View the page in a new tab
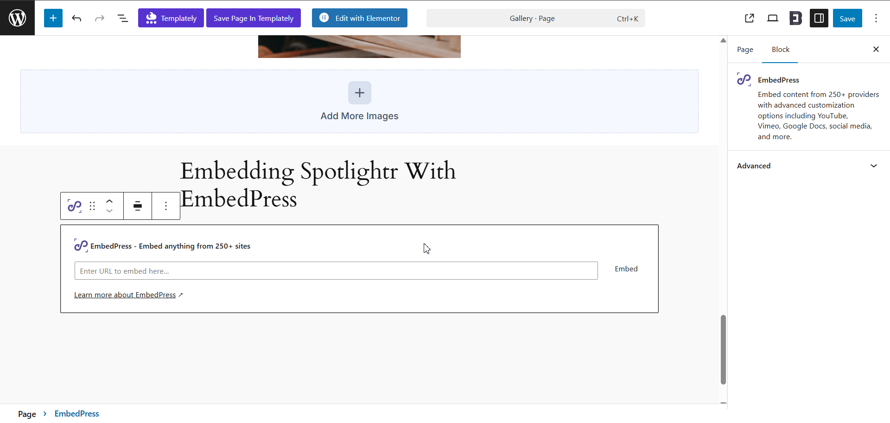 750,18
